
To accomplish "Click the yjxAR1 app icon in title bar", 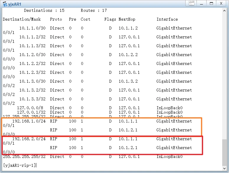I will (x=5, y=4).
